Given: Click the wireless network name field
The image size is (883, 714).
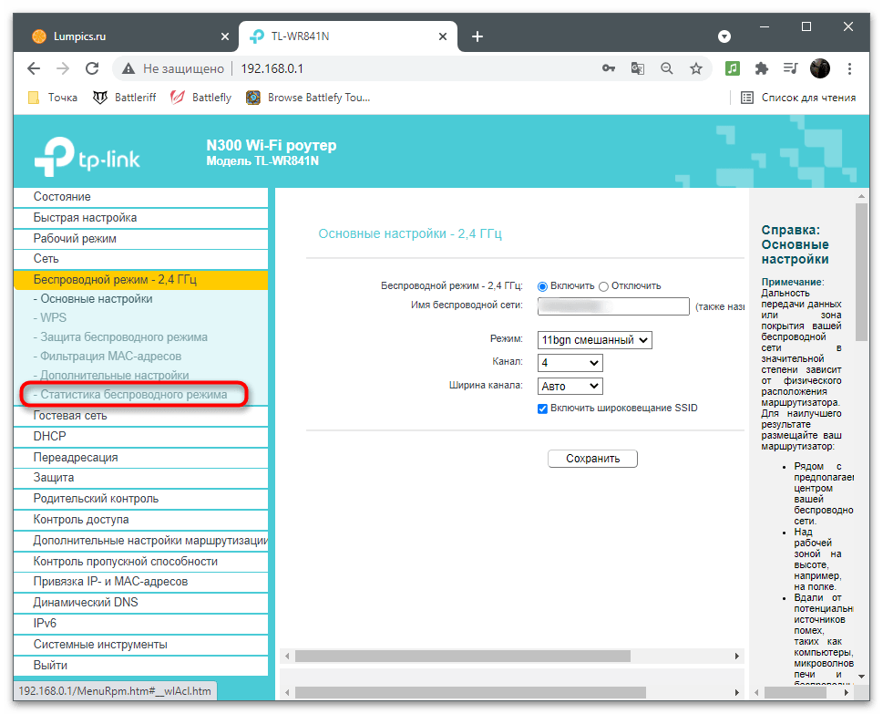Looking at the screenshot, I should click(613, 306).
